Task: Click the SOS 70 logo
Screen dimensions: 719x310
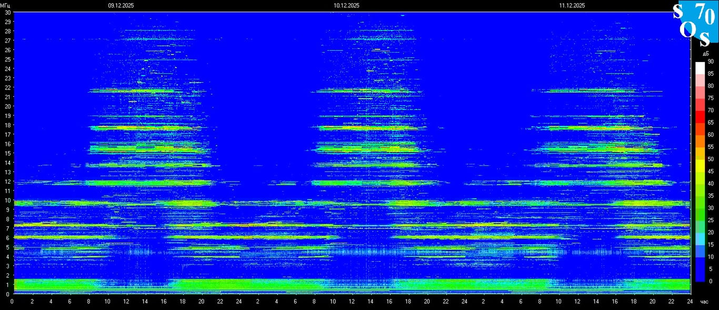Action: pos(695,22)
